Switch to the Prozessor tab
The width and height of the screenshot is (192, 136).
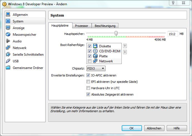tap(81, 26)
